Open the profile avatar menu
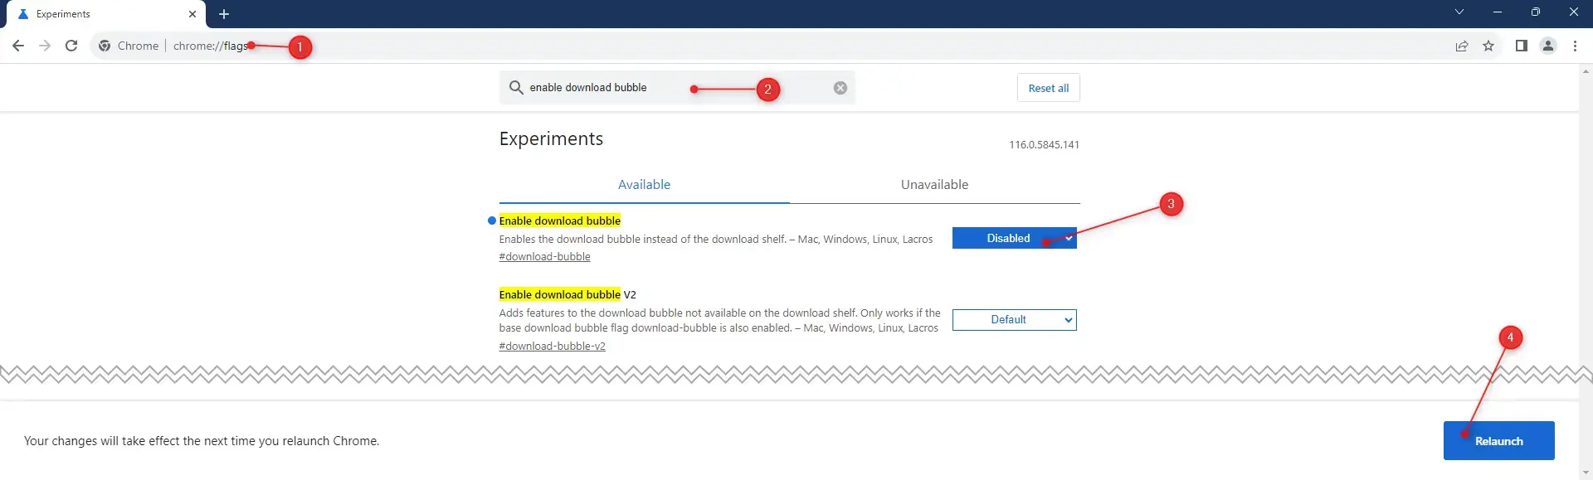The height and width of the screenshot is (480, 1593). (1548, 46)
